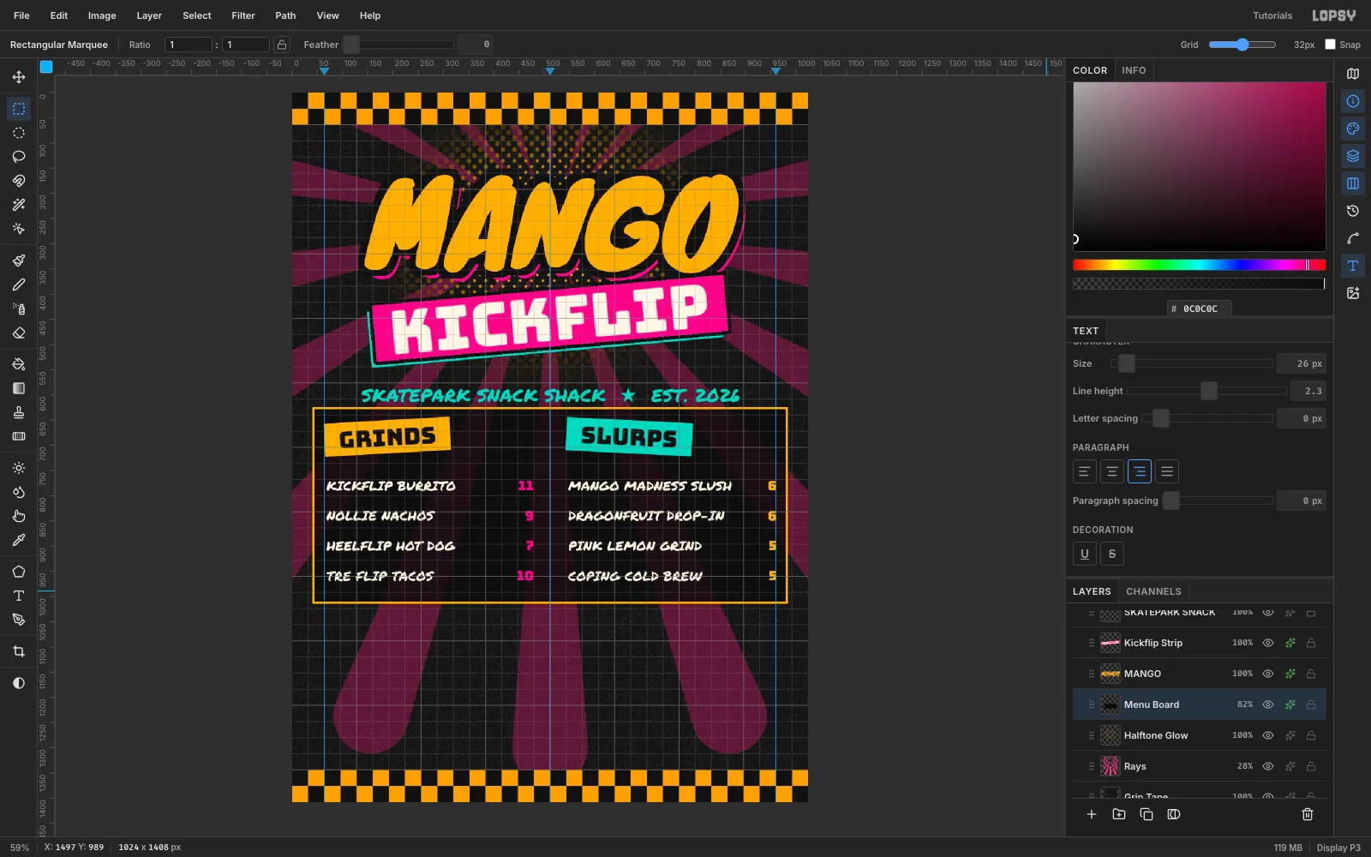The image size is (1371, 857).
Task: Open the Layer menu
Action: pos(149,15)
